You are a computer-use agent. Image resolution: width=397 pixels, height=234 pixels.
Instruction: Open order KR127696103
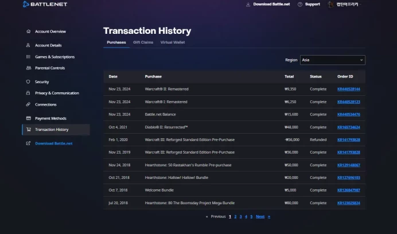tap(348, 178)
